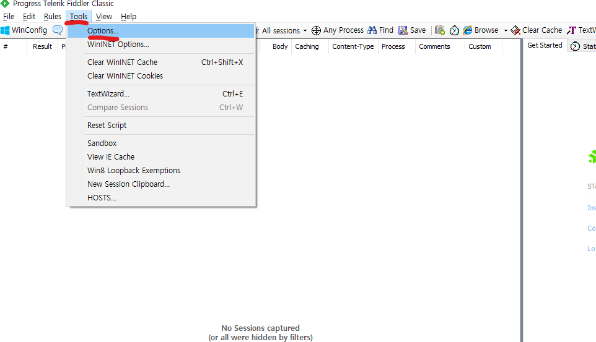Viewport: 596px width, 342px height.
Task: Choose New Session Clipboard...
Action: coord(161,184)
